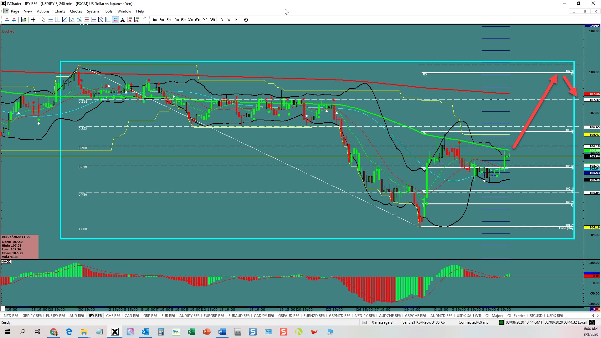The image size is (601, 338).
Task: Select the text annotation tool
Action: 122,20
